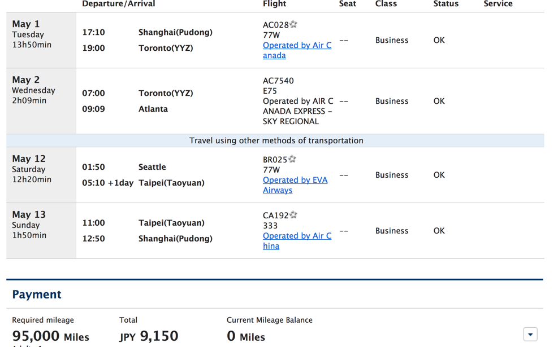558x347 pixels.
Task: Select the May 12 Saturday date cell
Action: pos(41,175)
